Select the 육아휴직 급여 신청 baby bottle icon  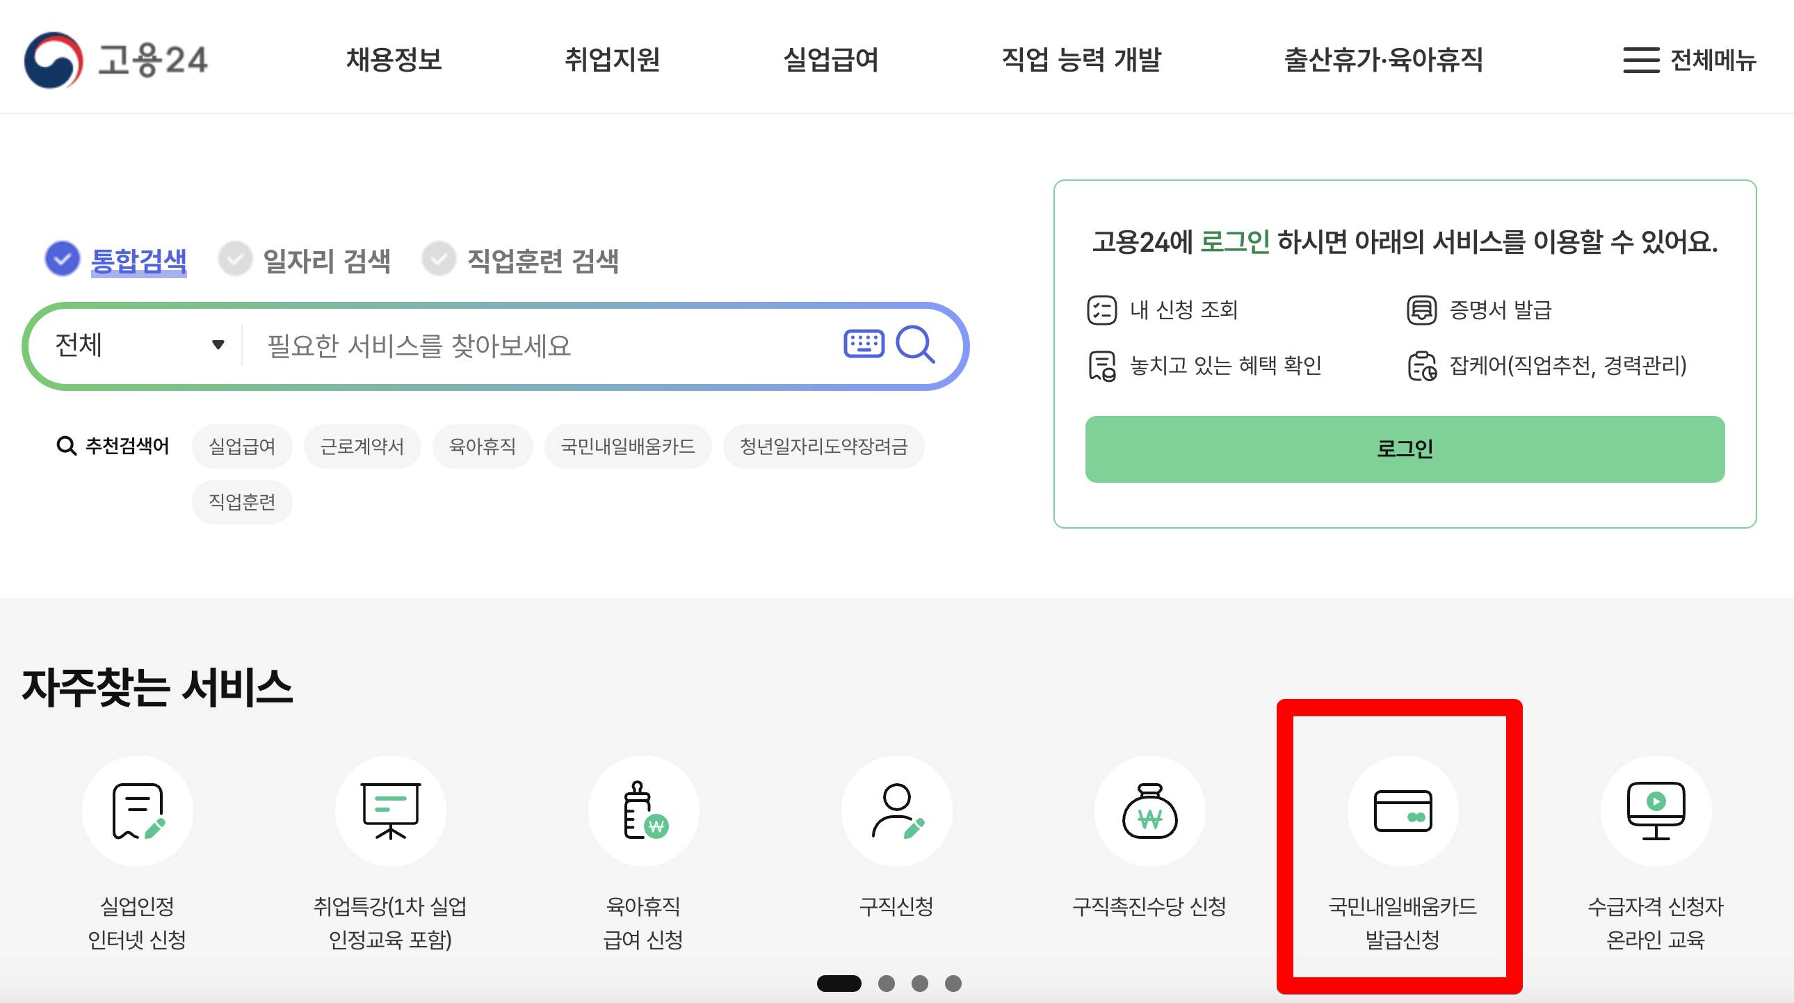(x=643, y=811)
